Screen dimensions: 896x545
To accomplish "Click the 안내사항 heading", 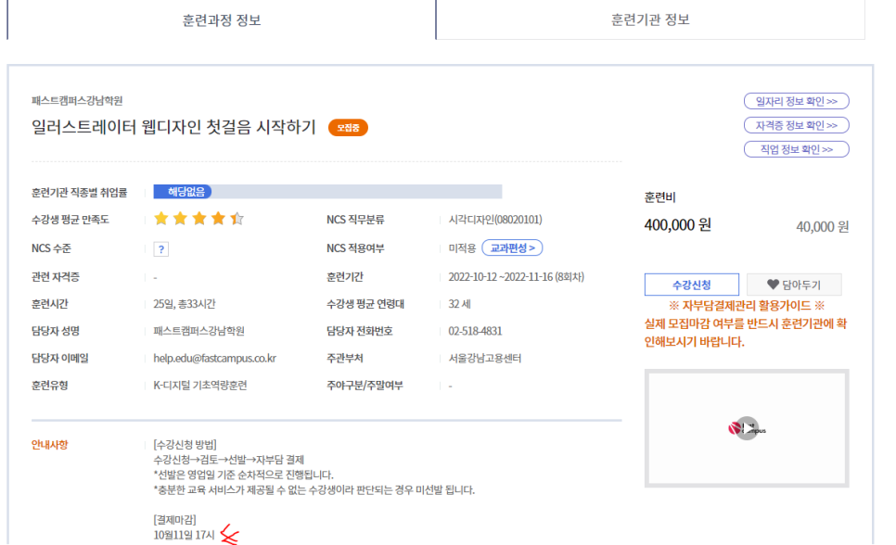I will point(50,445).
